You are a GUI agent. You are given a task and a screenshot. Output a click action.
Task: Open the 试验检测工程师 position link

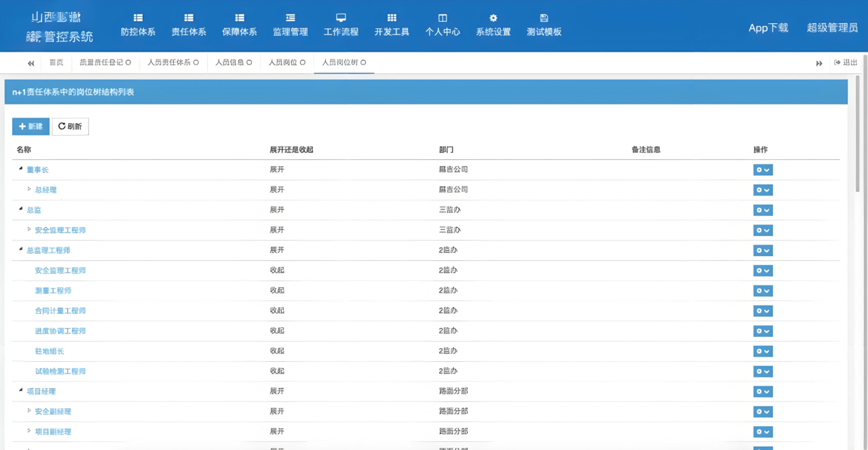[x=60, y=372]
